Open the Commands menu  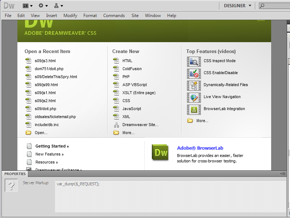[114, 16]
